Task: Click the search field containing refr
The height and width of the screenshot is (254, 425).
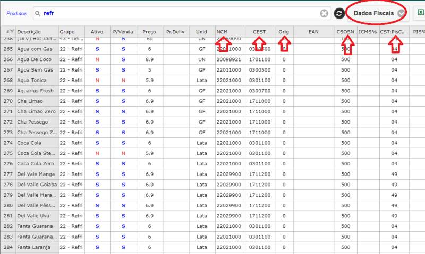Action: pos(182,13)
